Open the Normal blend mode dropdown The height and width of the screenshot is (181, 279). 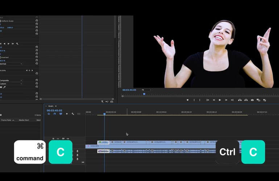point(11,64)
